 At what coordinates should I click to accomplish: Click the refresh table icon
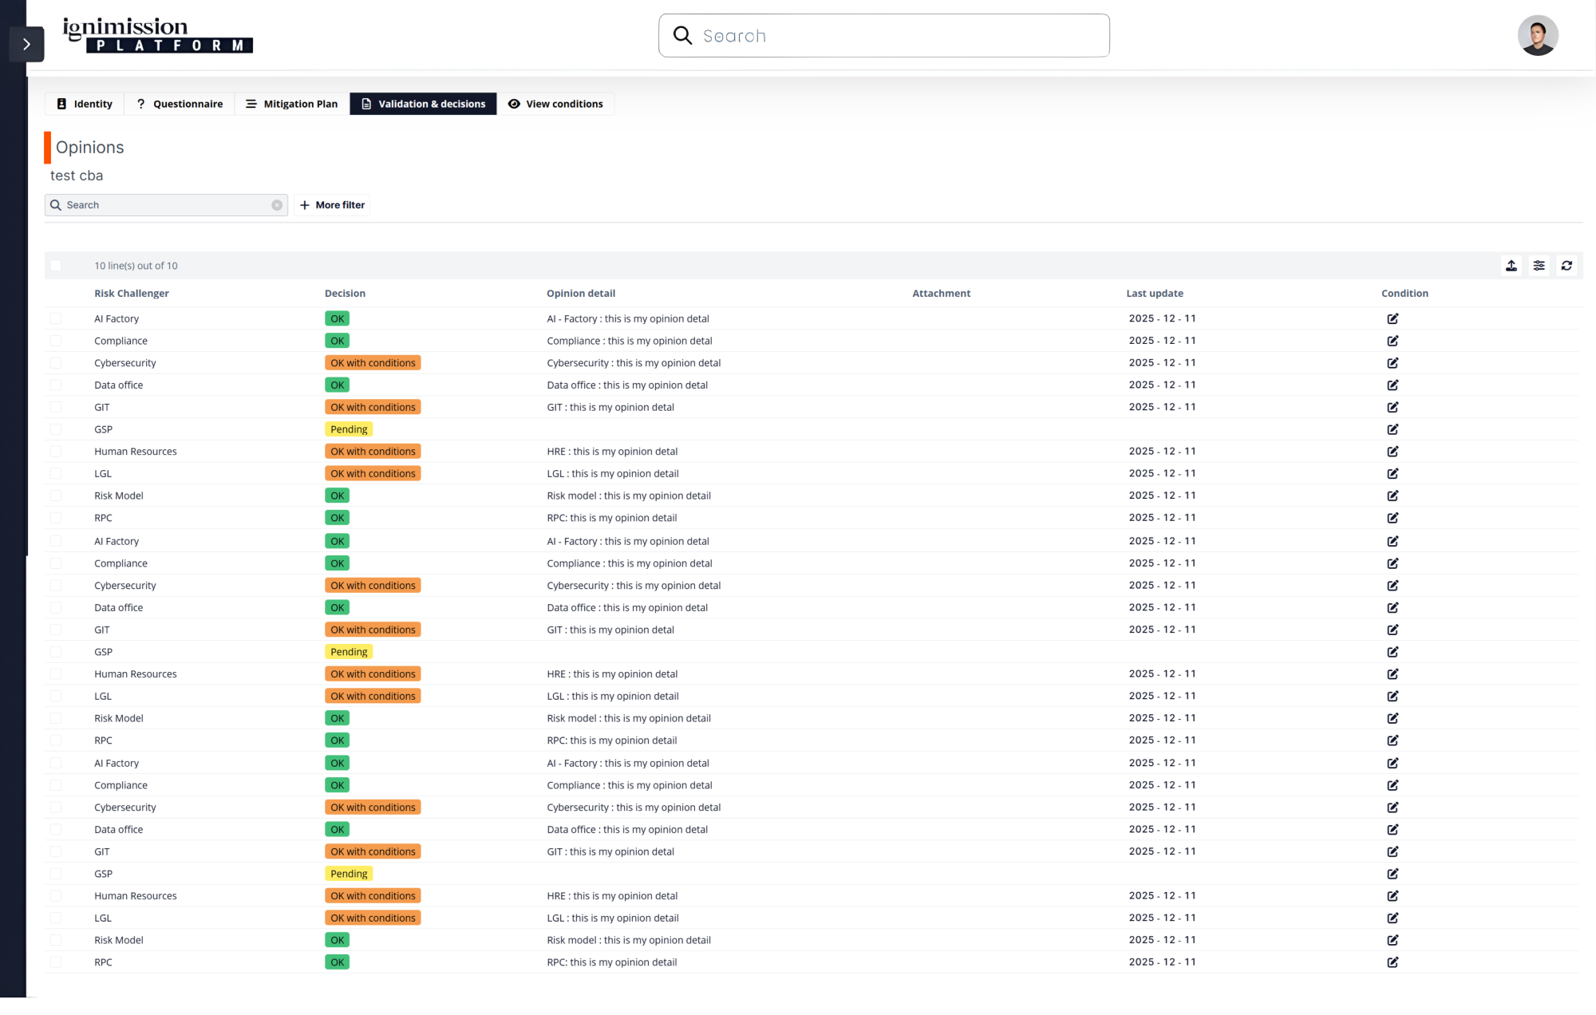point(1566,266)
